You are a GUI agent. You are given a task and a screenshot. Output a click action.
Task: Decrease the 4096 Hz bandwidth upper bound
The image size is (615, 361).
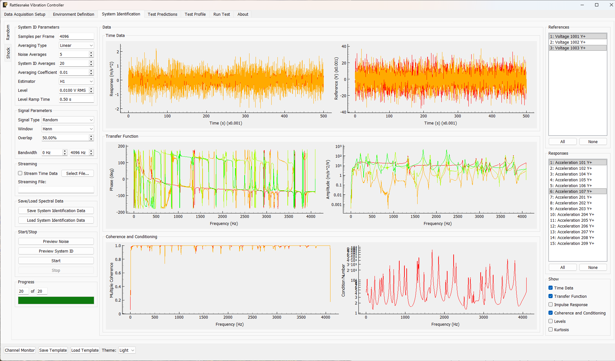pyautogui.click(x=91, y=154)
